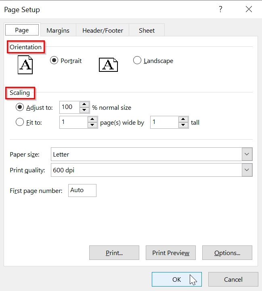
Task: Decrease pages tall spinner value
Action: pyautogui.click(x=183, y=125)
